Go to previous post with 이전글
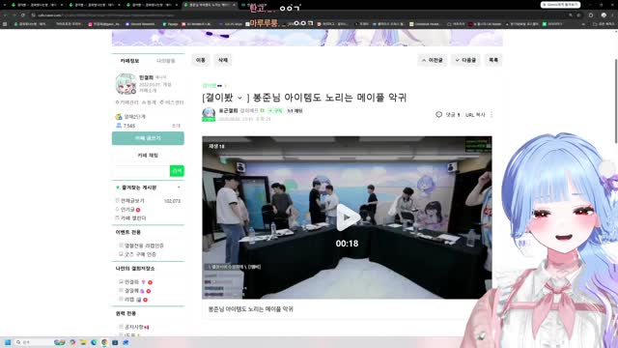The height and width of the screenshot is (348, 618). pyautogui.click(x=433, y=60)
